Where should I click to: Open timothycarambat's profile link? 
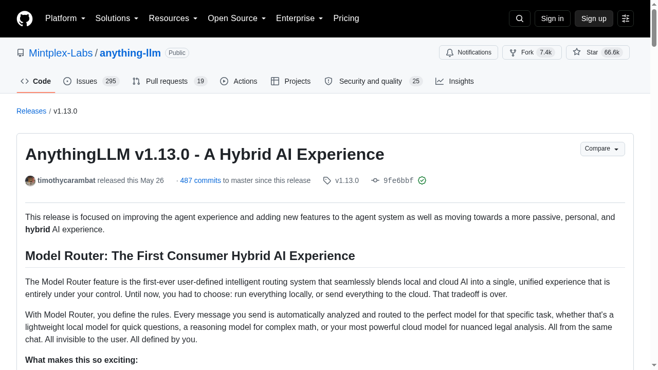click(x=66, y=180)
